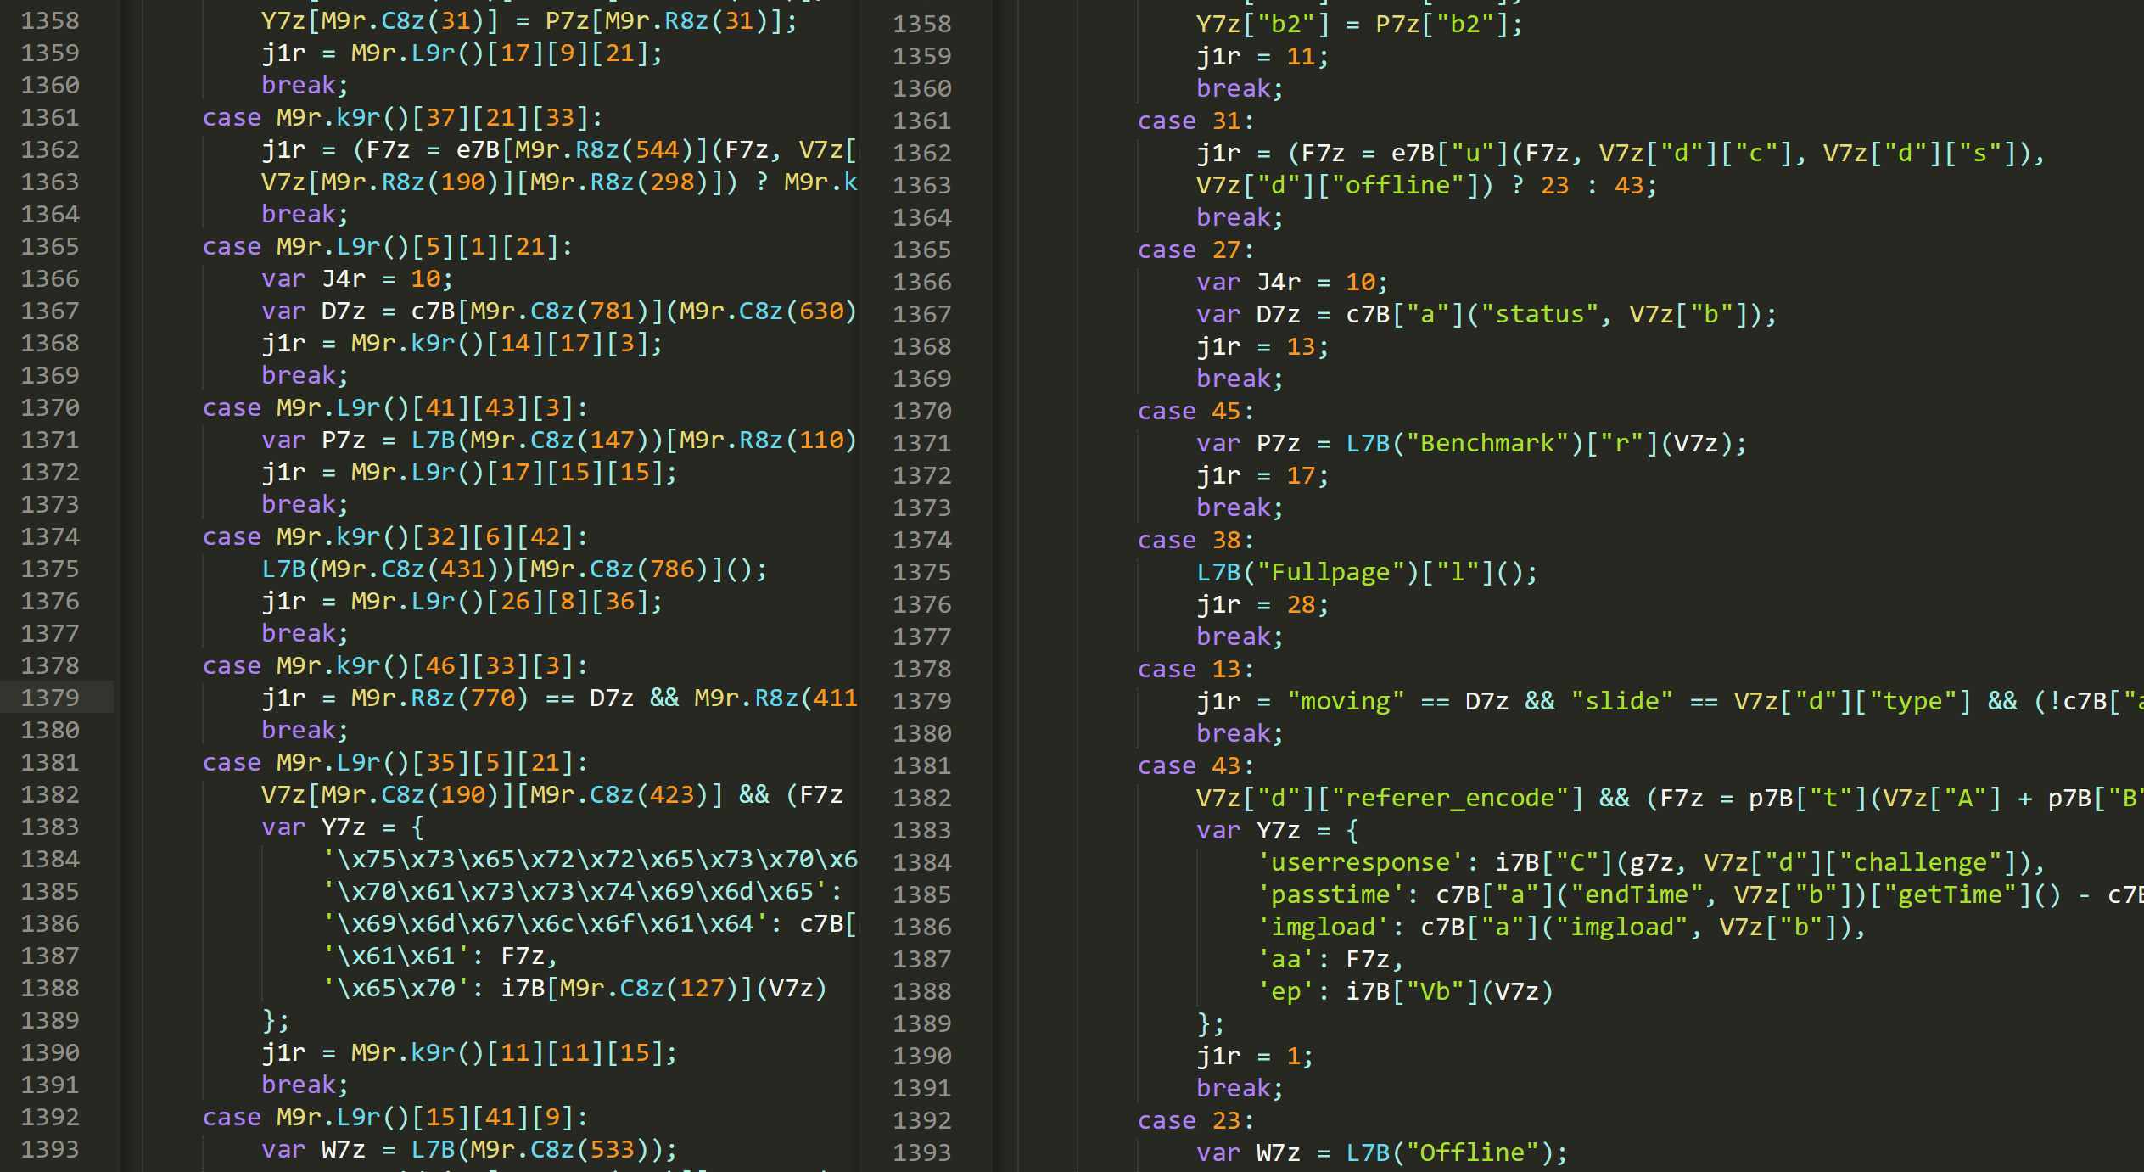Image resolution: width=2144 pixels, height=1172 pixels.
Task: Click 'case 45:' in the right pane
Action: tap(1196, 411)
